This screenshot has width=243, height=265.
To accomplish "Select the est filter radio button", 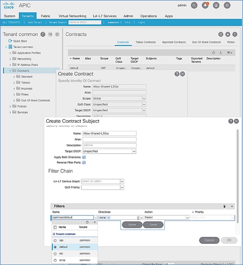I will (x=55, y=254).
